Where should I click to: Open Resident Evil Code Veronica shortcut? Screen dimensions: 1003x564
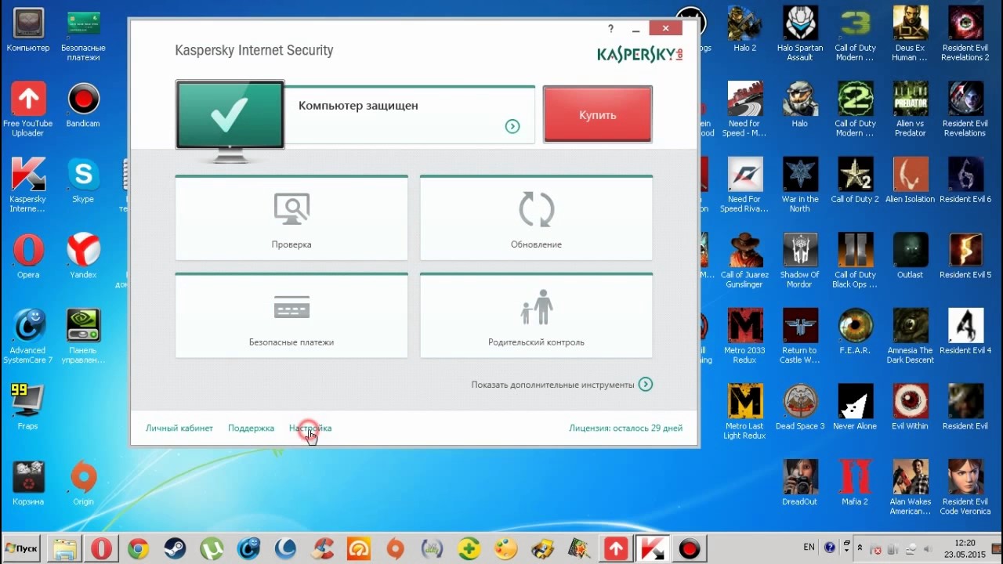pos(965,487)
